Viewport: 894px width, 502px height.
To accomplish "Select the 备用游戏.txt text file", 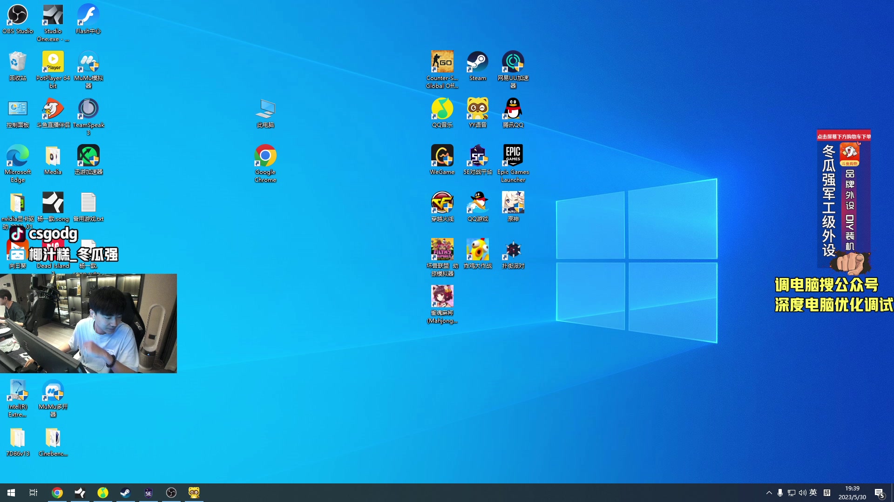I will pos(88,207).
